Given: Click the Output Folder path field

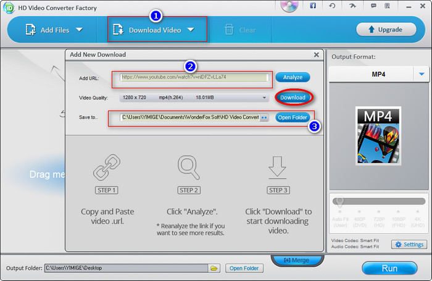Looking at the screenshot, I should coord(126,268).
